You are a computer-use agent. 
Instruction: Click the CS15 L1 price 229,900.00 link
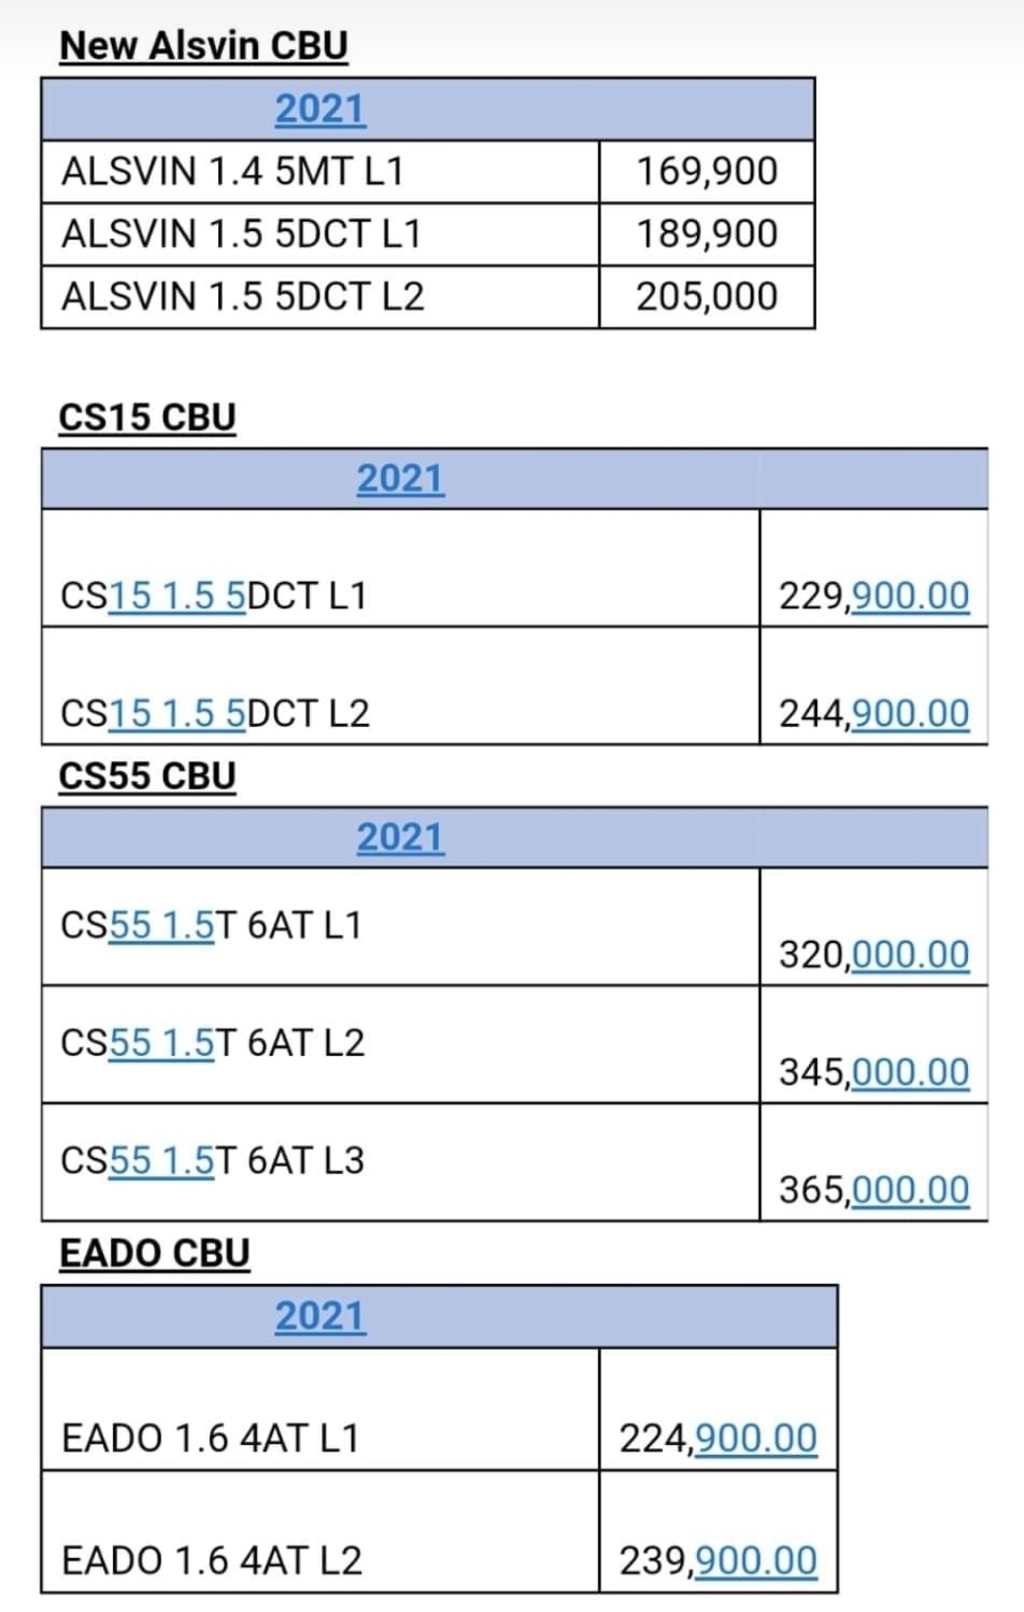[910, 596]
